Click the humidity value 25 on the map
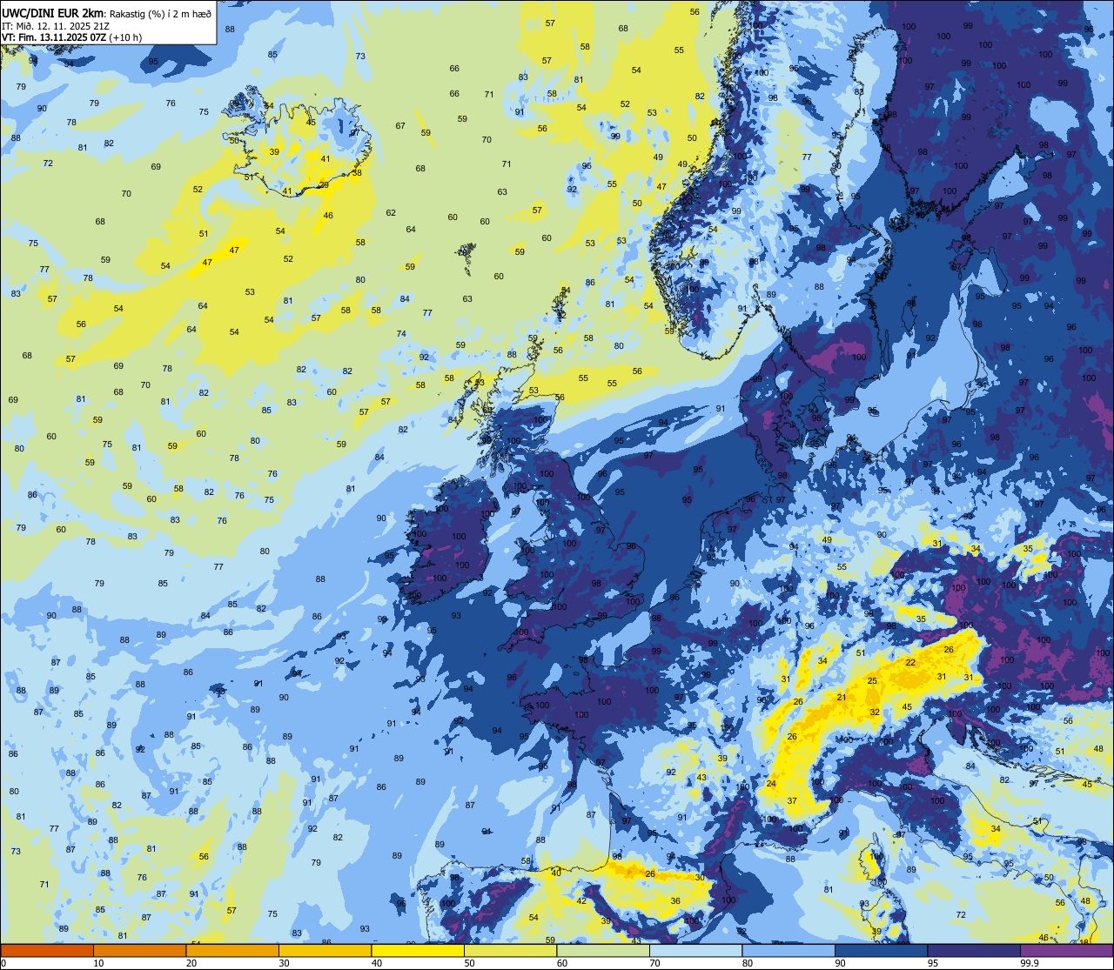The width and height of the screenshot is (1114, 970). pos(872,680)
